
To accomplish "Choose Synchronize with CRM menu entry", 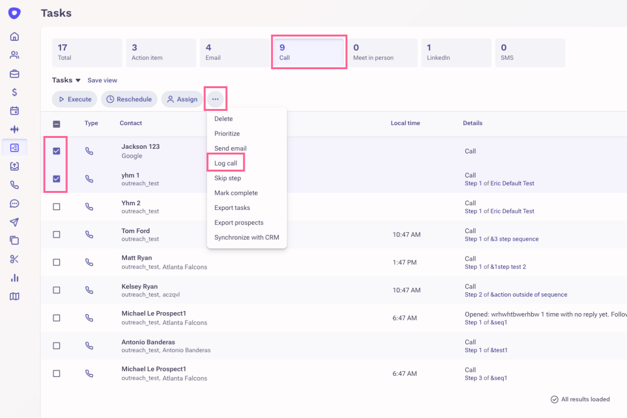I will (x=247, y=237).
